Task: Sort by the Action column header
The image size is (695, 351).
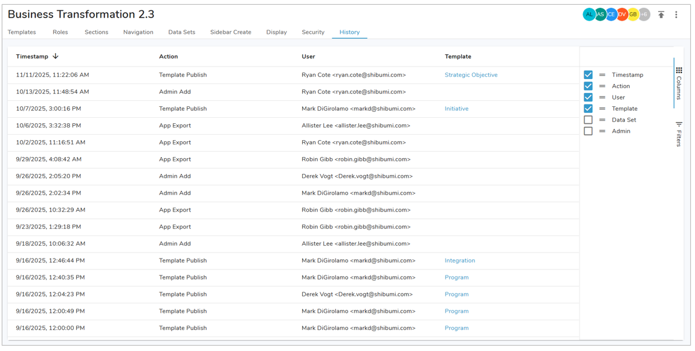Action: tap(168, 57)
